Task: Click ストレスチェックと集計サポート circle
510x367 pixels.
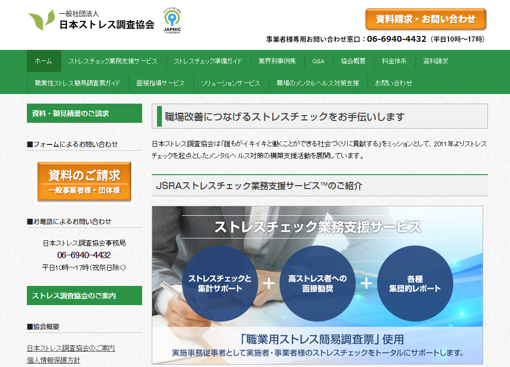Action: click(x=220, y=284)
